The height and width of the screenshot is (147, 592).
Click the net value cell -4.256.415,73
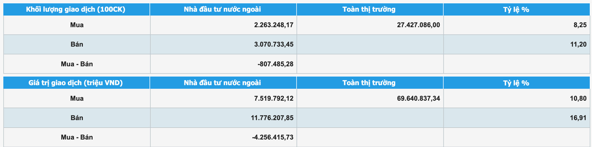(273, 137)
